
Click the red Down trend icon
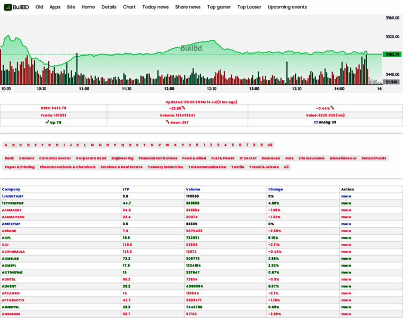coord(167,122)
